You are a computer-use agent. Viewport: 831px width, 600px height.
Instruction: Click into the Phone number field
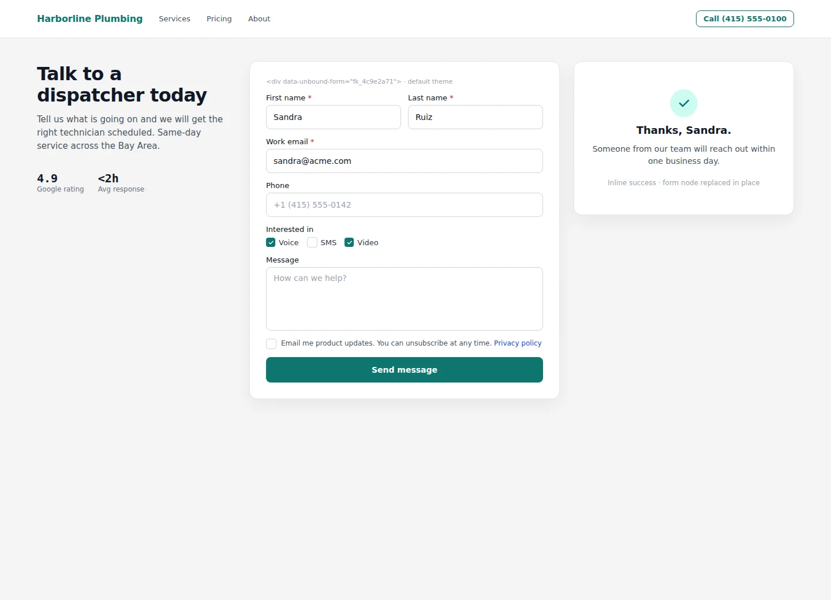click(405, 205)
